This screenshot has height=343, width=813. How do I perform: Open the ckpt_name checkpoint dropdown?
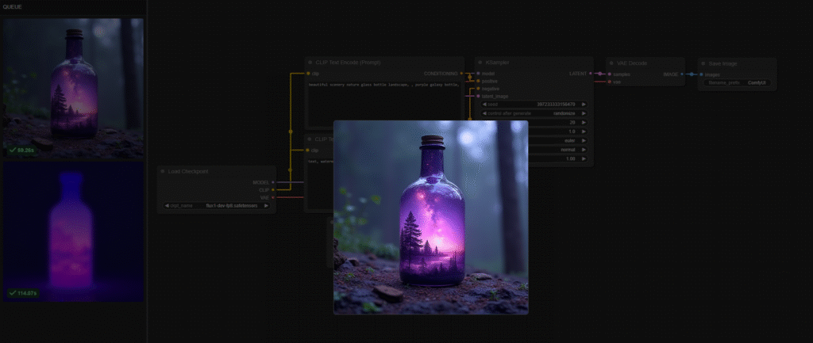[216, 205]
